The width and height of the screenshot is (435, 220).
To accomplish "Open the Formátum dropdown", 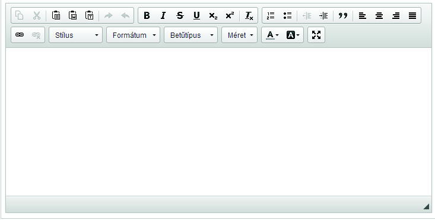I will (133, 35).
